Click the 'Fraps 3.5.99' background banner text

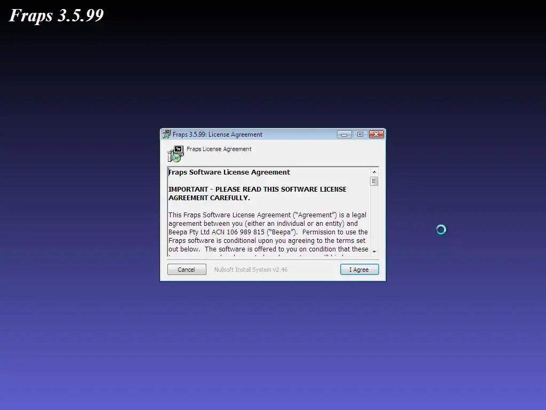(56, 15)
